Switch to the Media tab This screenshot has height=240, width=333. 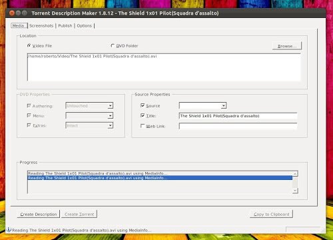19,25
